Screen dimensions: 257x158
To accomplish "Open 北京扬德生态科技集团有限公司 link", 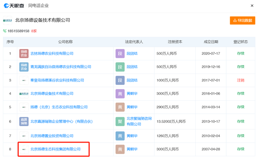I will coord(55,149).
